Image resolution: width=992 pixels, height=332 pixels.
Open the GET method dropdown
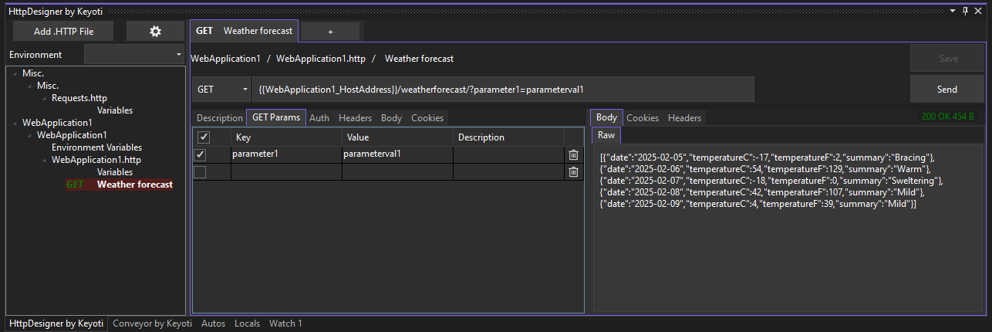[221, 89]
